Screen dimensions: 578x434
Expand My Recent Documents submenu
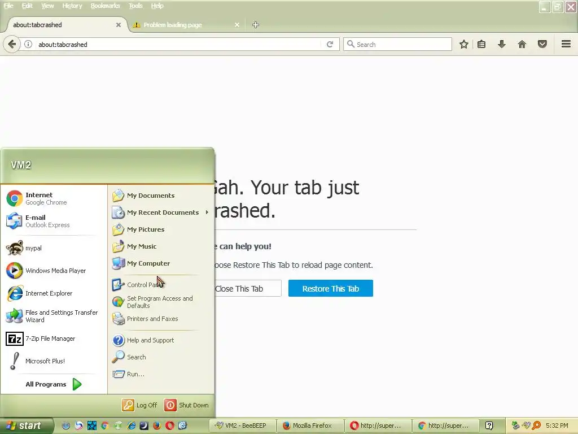161,212
